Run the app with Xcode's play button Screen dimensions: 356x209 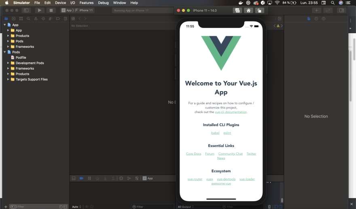click(x=40, y=10)
